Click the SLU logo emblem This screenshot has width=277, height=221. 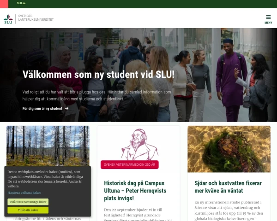coord(8,19)
